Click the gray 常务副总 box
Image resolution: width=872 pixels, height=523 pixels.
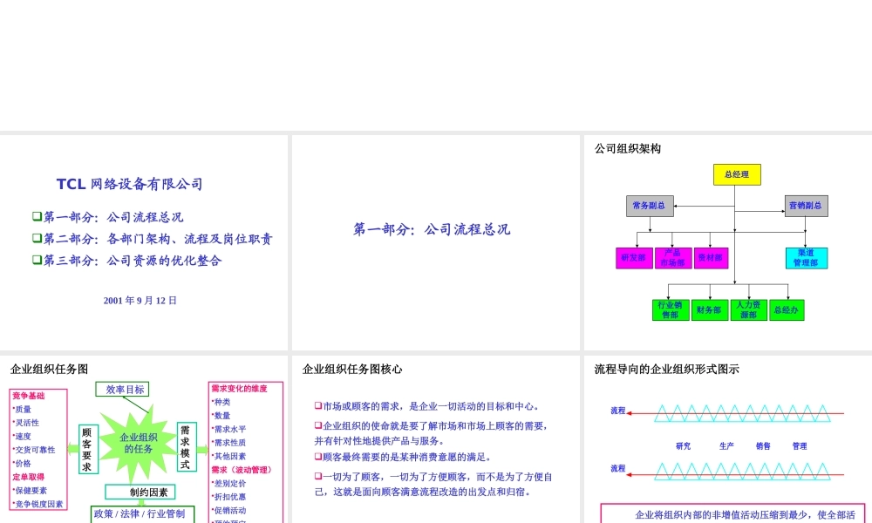(650, 206)
